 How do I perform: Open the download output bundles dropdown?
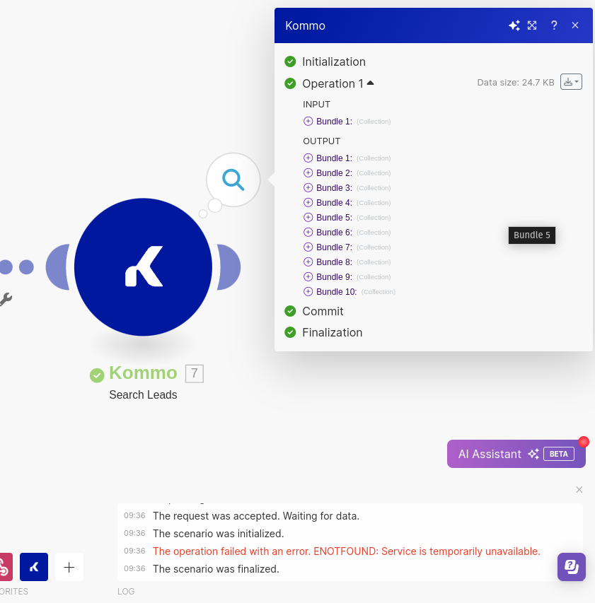coord(571,82)
